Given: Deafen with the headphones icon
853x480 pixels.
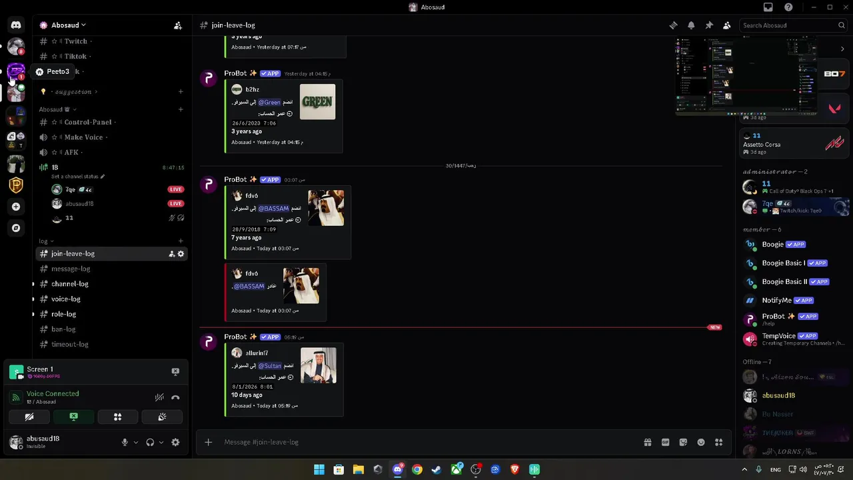Looking at the screenshot, I should (x=150, y=442).
